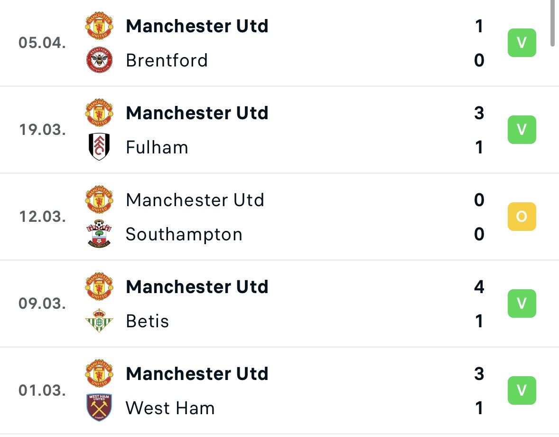The image size is (559, 437).
Task: Click Manchester Utd crest in 01.03 match
Action: [99, 373]
